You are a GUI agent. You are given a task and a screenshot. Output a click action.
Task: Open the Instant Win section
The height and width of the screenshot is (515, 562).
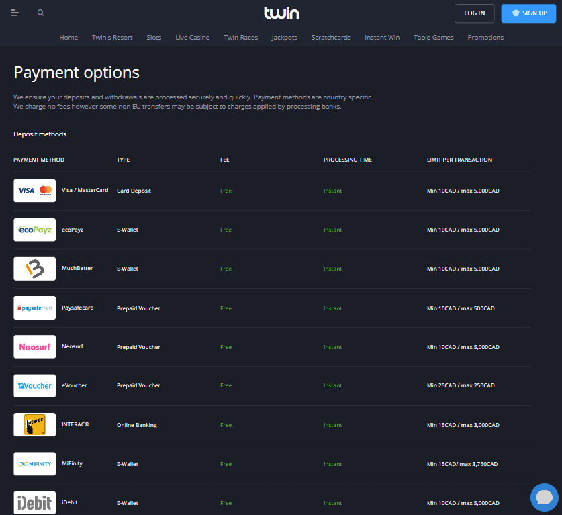[x=382, y=38]
